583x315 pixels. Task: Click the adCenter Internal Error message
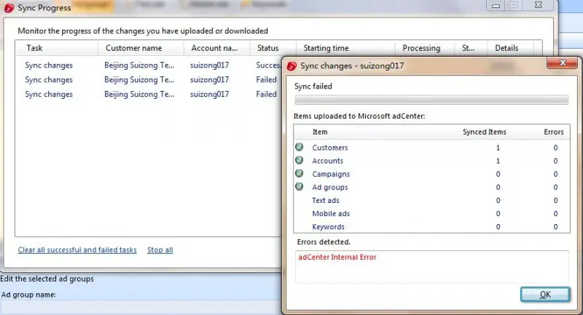point(337,257)
